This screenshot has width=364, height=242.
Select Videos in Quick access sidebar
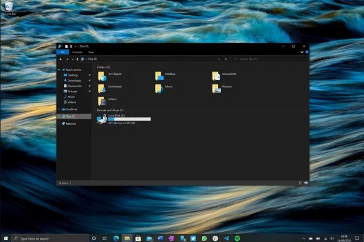[72, 103]
